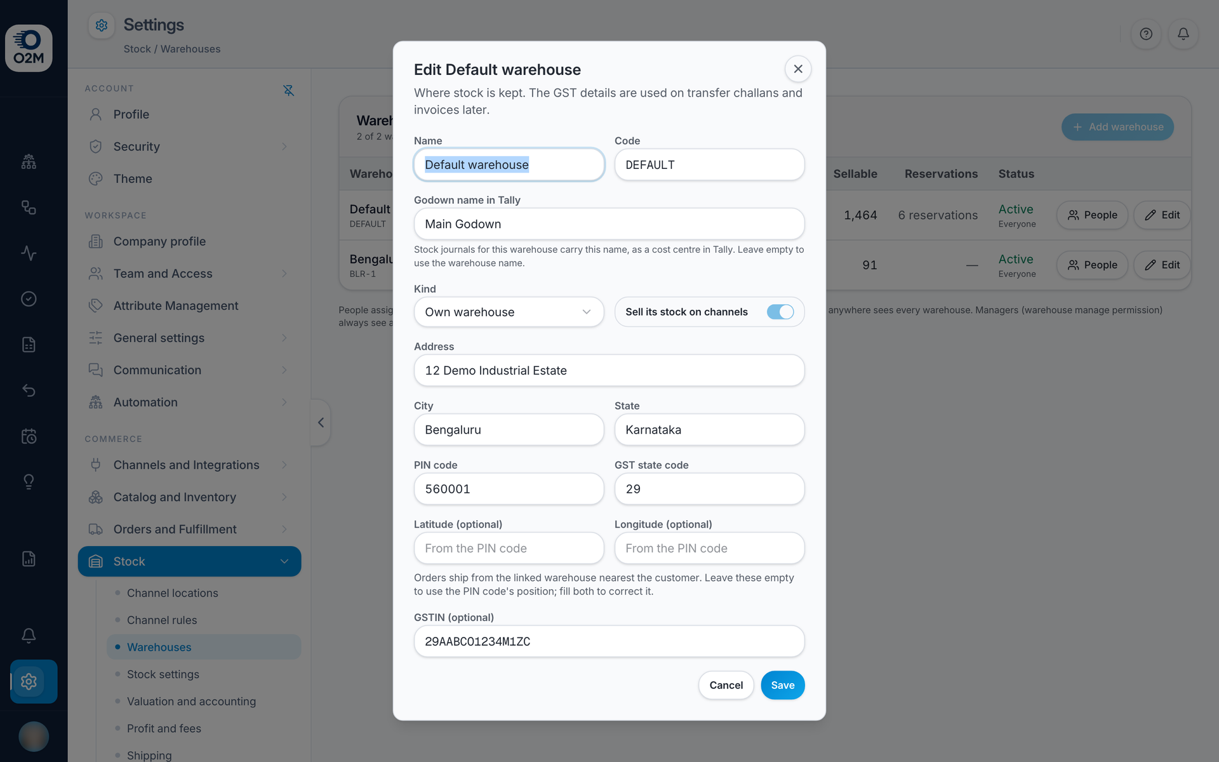Click the Address field
Image resolution: width=1219 pixels, height=762 pixels.
pos(609,370)
